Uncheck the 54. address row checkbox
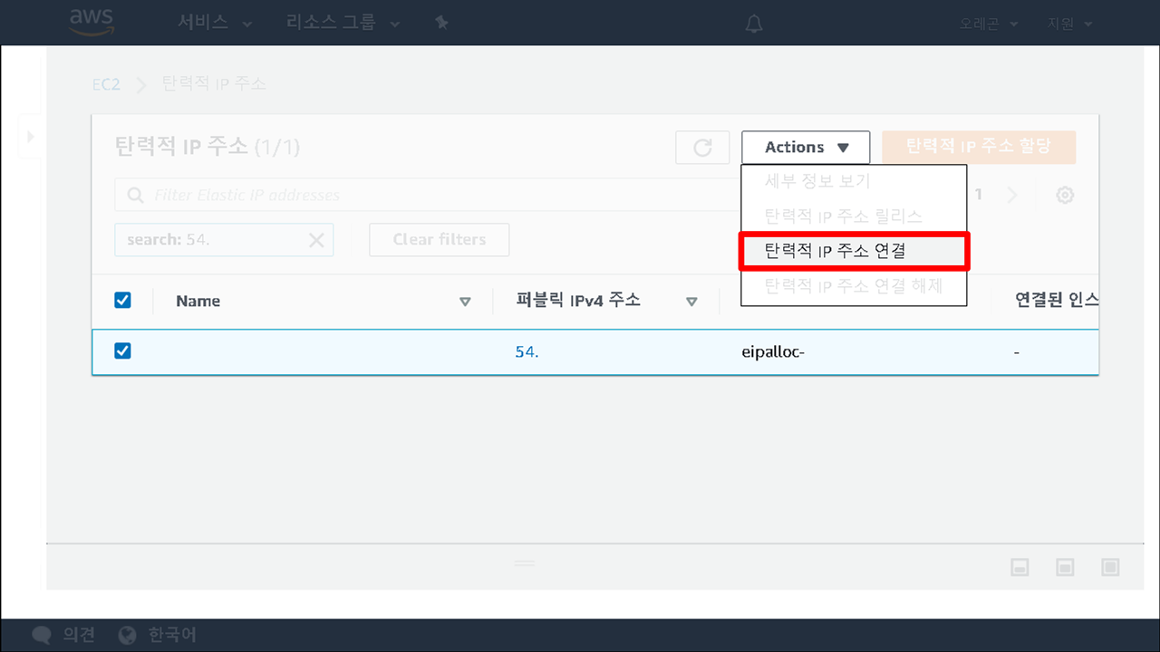 (122, 350)
